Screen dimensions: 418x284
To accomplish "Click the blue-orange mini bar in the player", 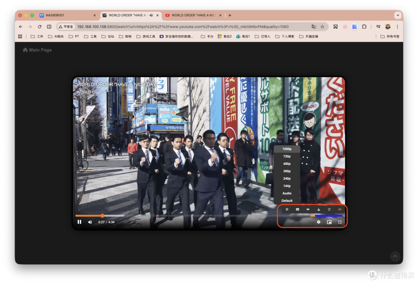I will coord(327,216).
